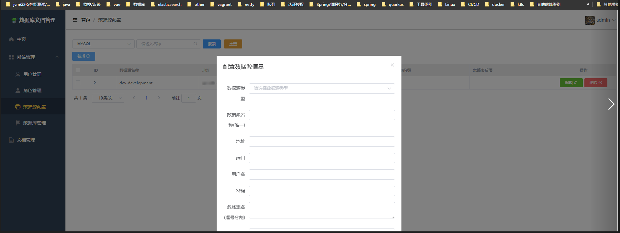Screen dimensions: 620x233
Task: Click the 重置 button
Action: coord(233,44)
